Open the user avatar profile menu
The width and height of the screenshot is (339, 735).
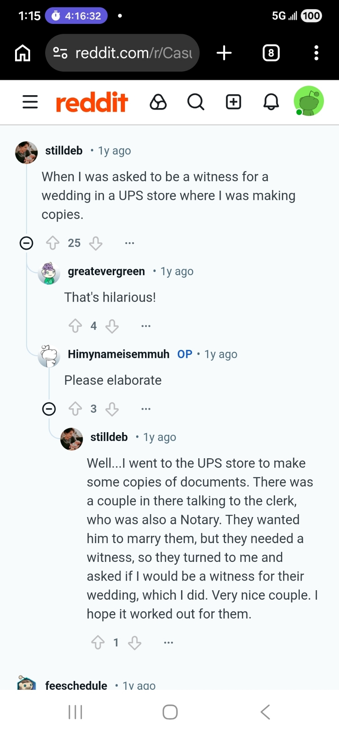tap(309, 101)
